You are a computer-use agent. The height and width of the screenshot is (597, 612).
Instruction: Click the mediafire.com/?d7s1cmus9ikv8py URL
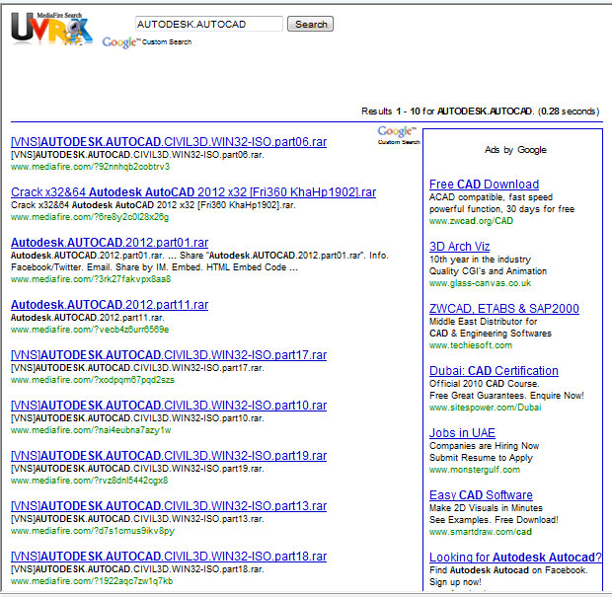coord(93,531)
